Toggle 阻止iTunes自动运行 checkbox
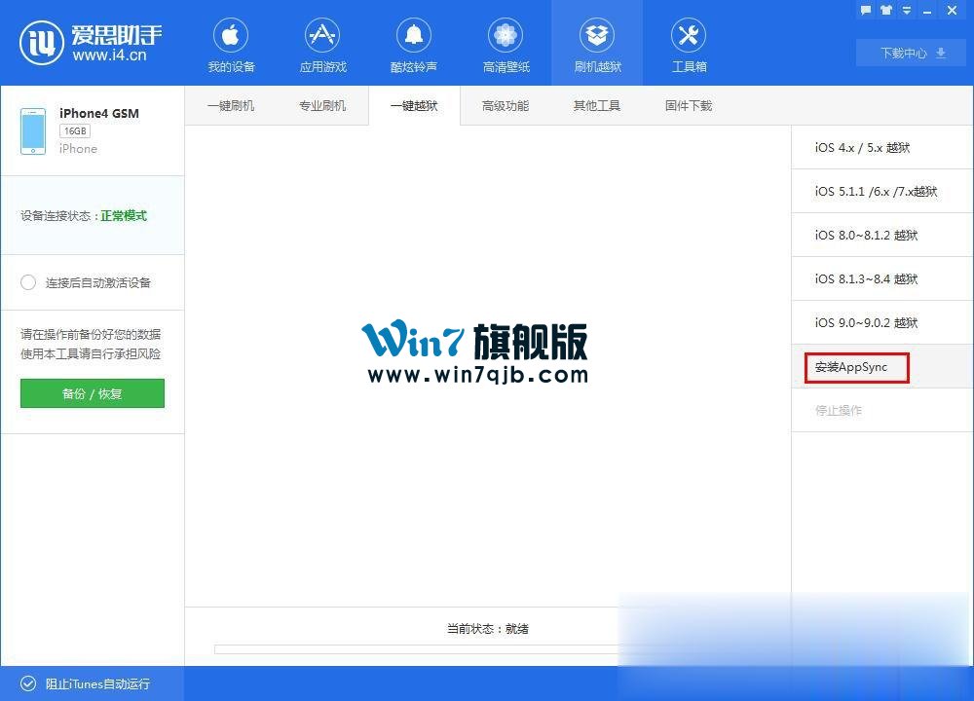 [28, 683]
